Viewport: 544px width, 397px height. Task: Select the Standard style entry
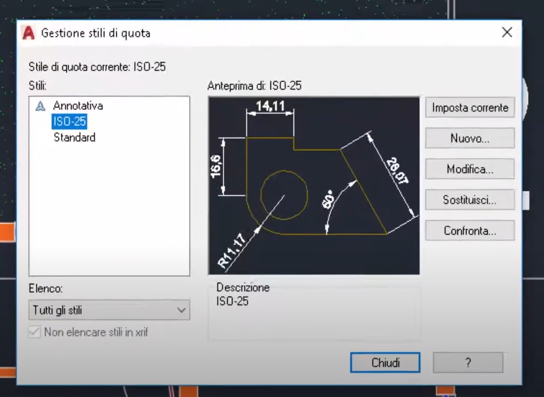click(x=74, y=138)
